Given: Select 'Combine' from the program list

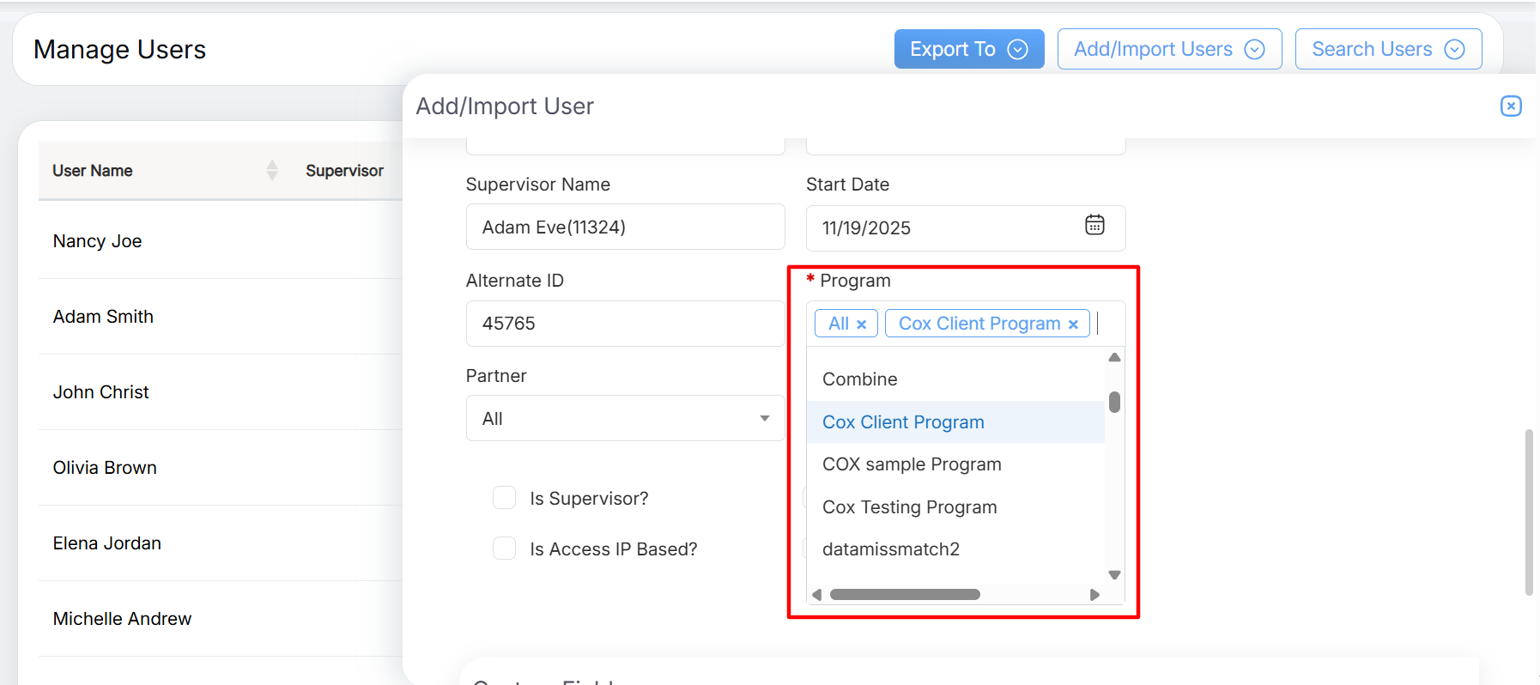Looking at the screenshot, I should click(859, 379).
